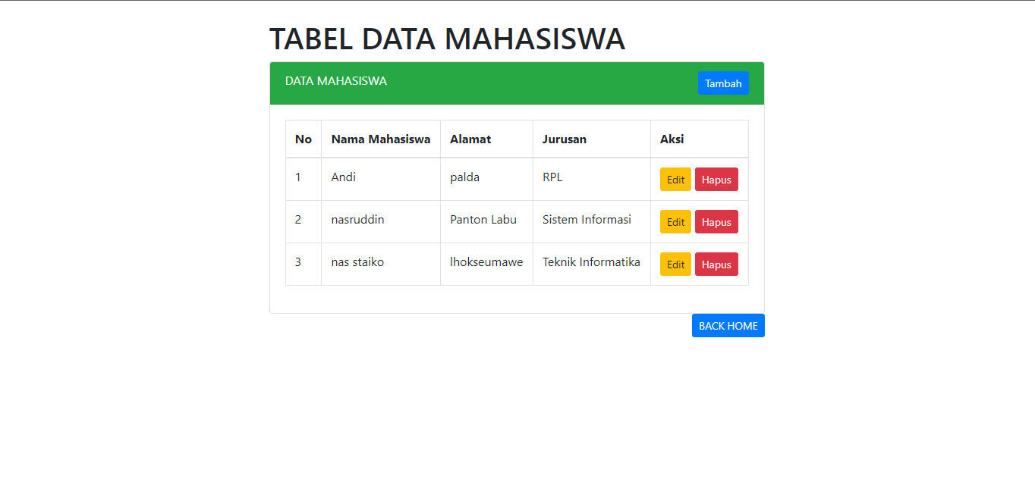Viewport: 1035px width, 482px height.
Task: Click the Panton Labu address cell
Action: click(483, 219)
